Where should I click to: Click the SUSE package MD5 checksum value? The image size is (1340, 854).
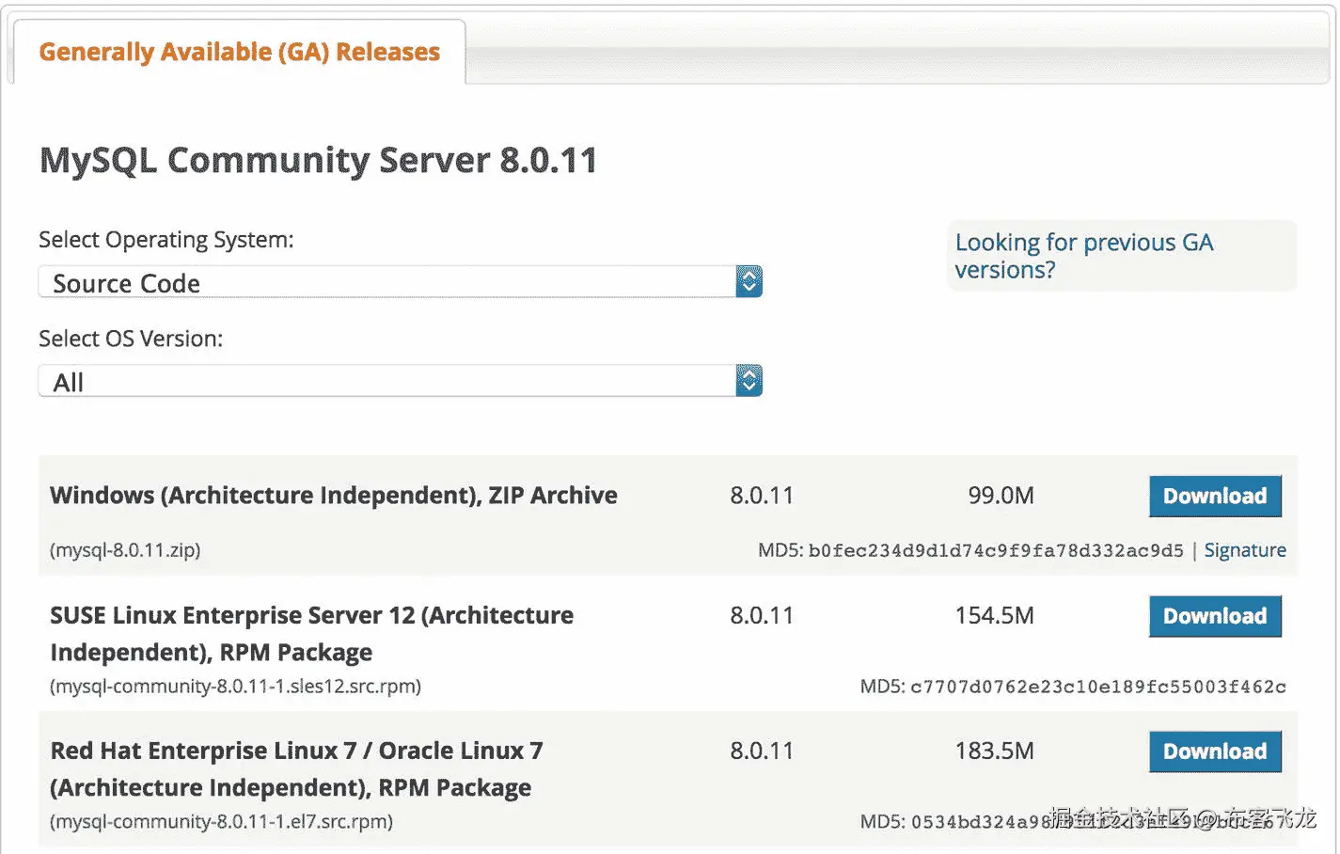coord(1097,687)
